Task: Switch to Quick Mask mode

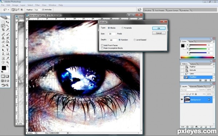Action: tap(7, 76)
